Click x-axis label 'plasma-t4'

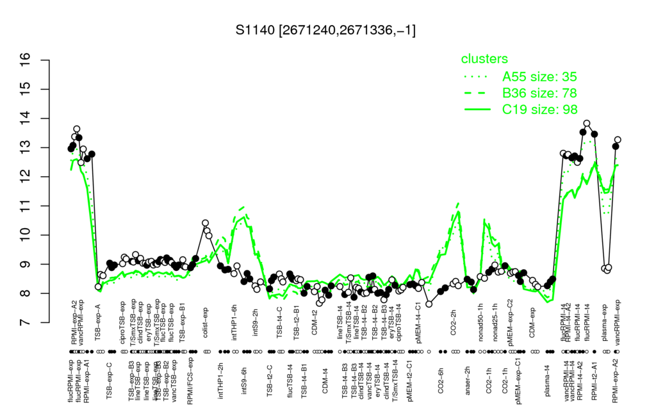(546, 381)
